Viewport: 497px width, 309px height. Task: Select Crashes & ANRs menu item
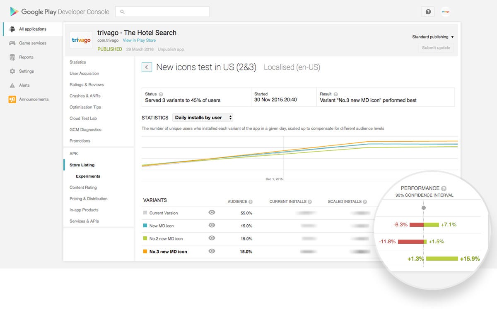coord(85,96)
